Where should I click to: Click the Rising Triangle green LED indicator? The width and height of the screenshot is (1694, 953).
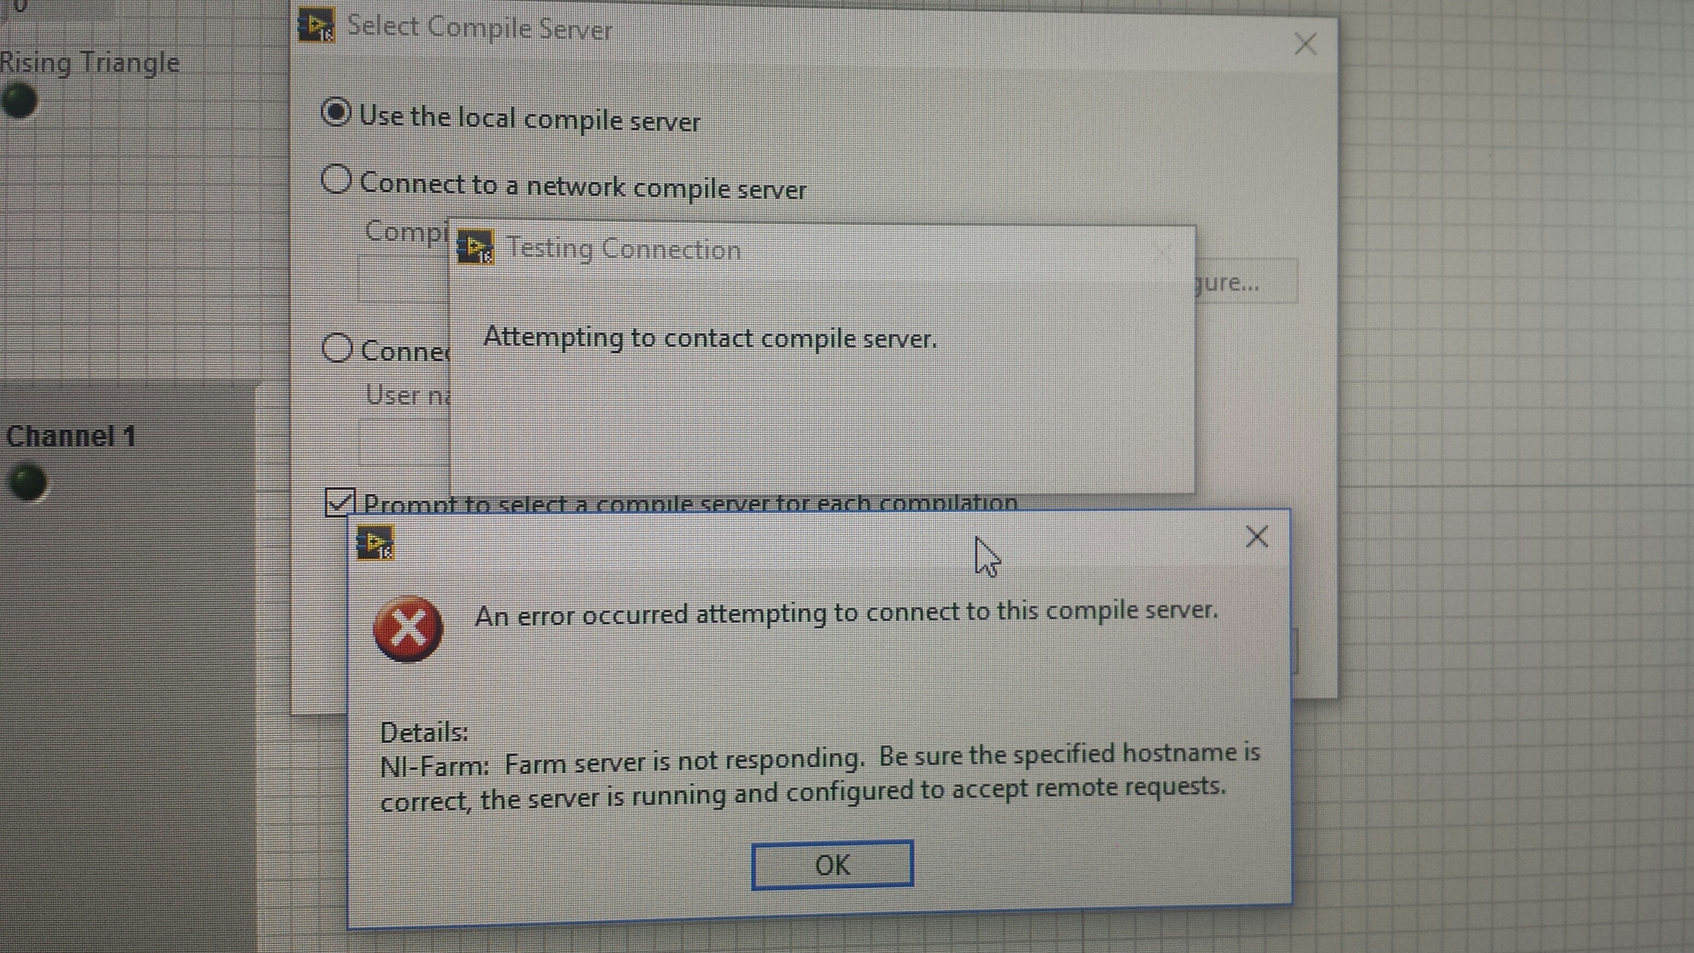click(19, 101)
